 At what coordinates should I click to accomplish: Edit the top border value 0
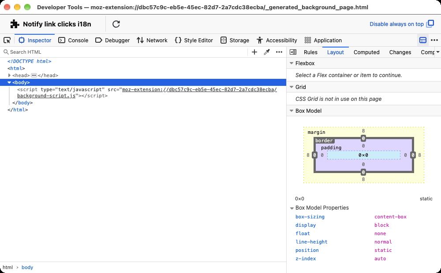click(x=363, y=138)
